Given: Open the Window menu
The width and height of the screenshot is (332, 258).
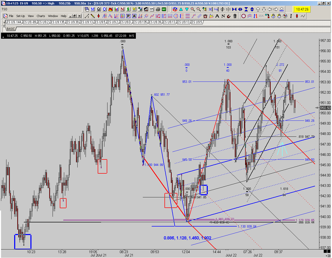Looking at the screenshot, I should tap(53, 16).
